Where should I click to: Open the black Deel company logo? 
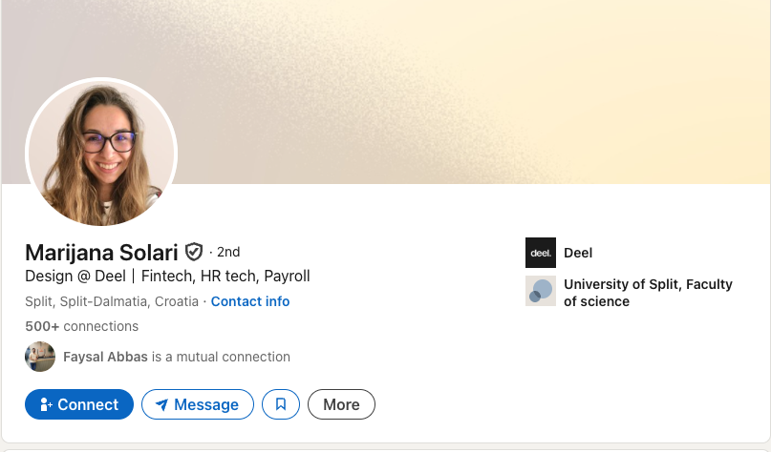(541, 253)
